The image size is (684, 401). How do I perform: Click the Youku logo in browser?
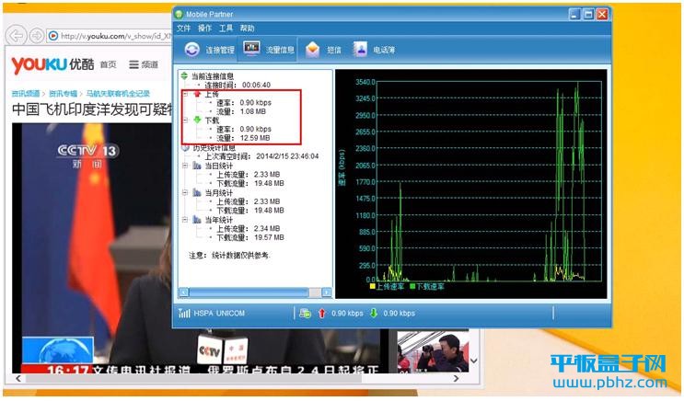(x=52, y=65)
